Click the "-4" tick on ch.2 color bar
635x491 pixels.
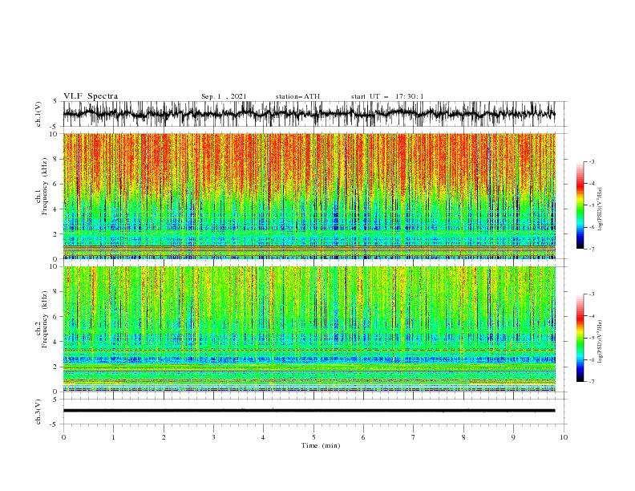point(591,316)
